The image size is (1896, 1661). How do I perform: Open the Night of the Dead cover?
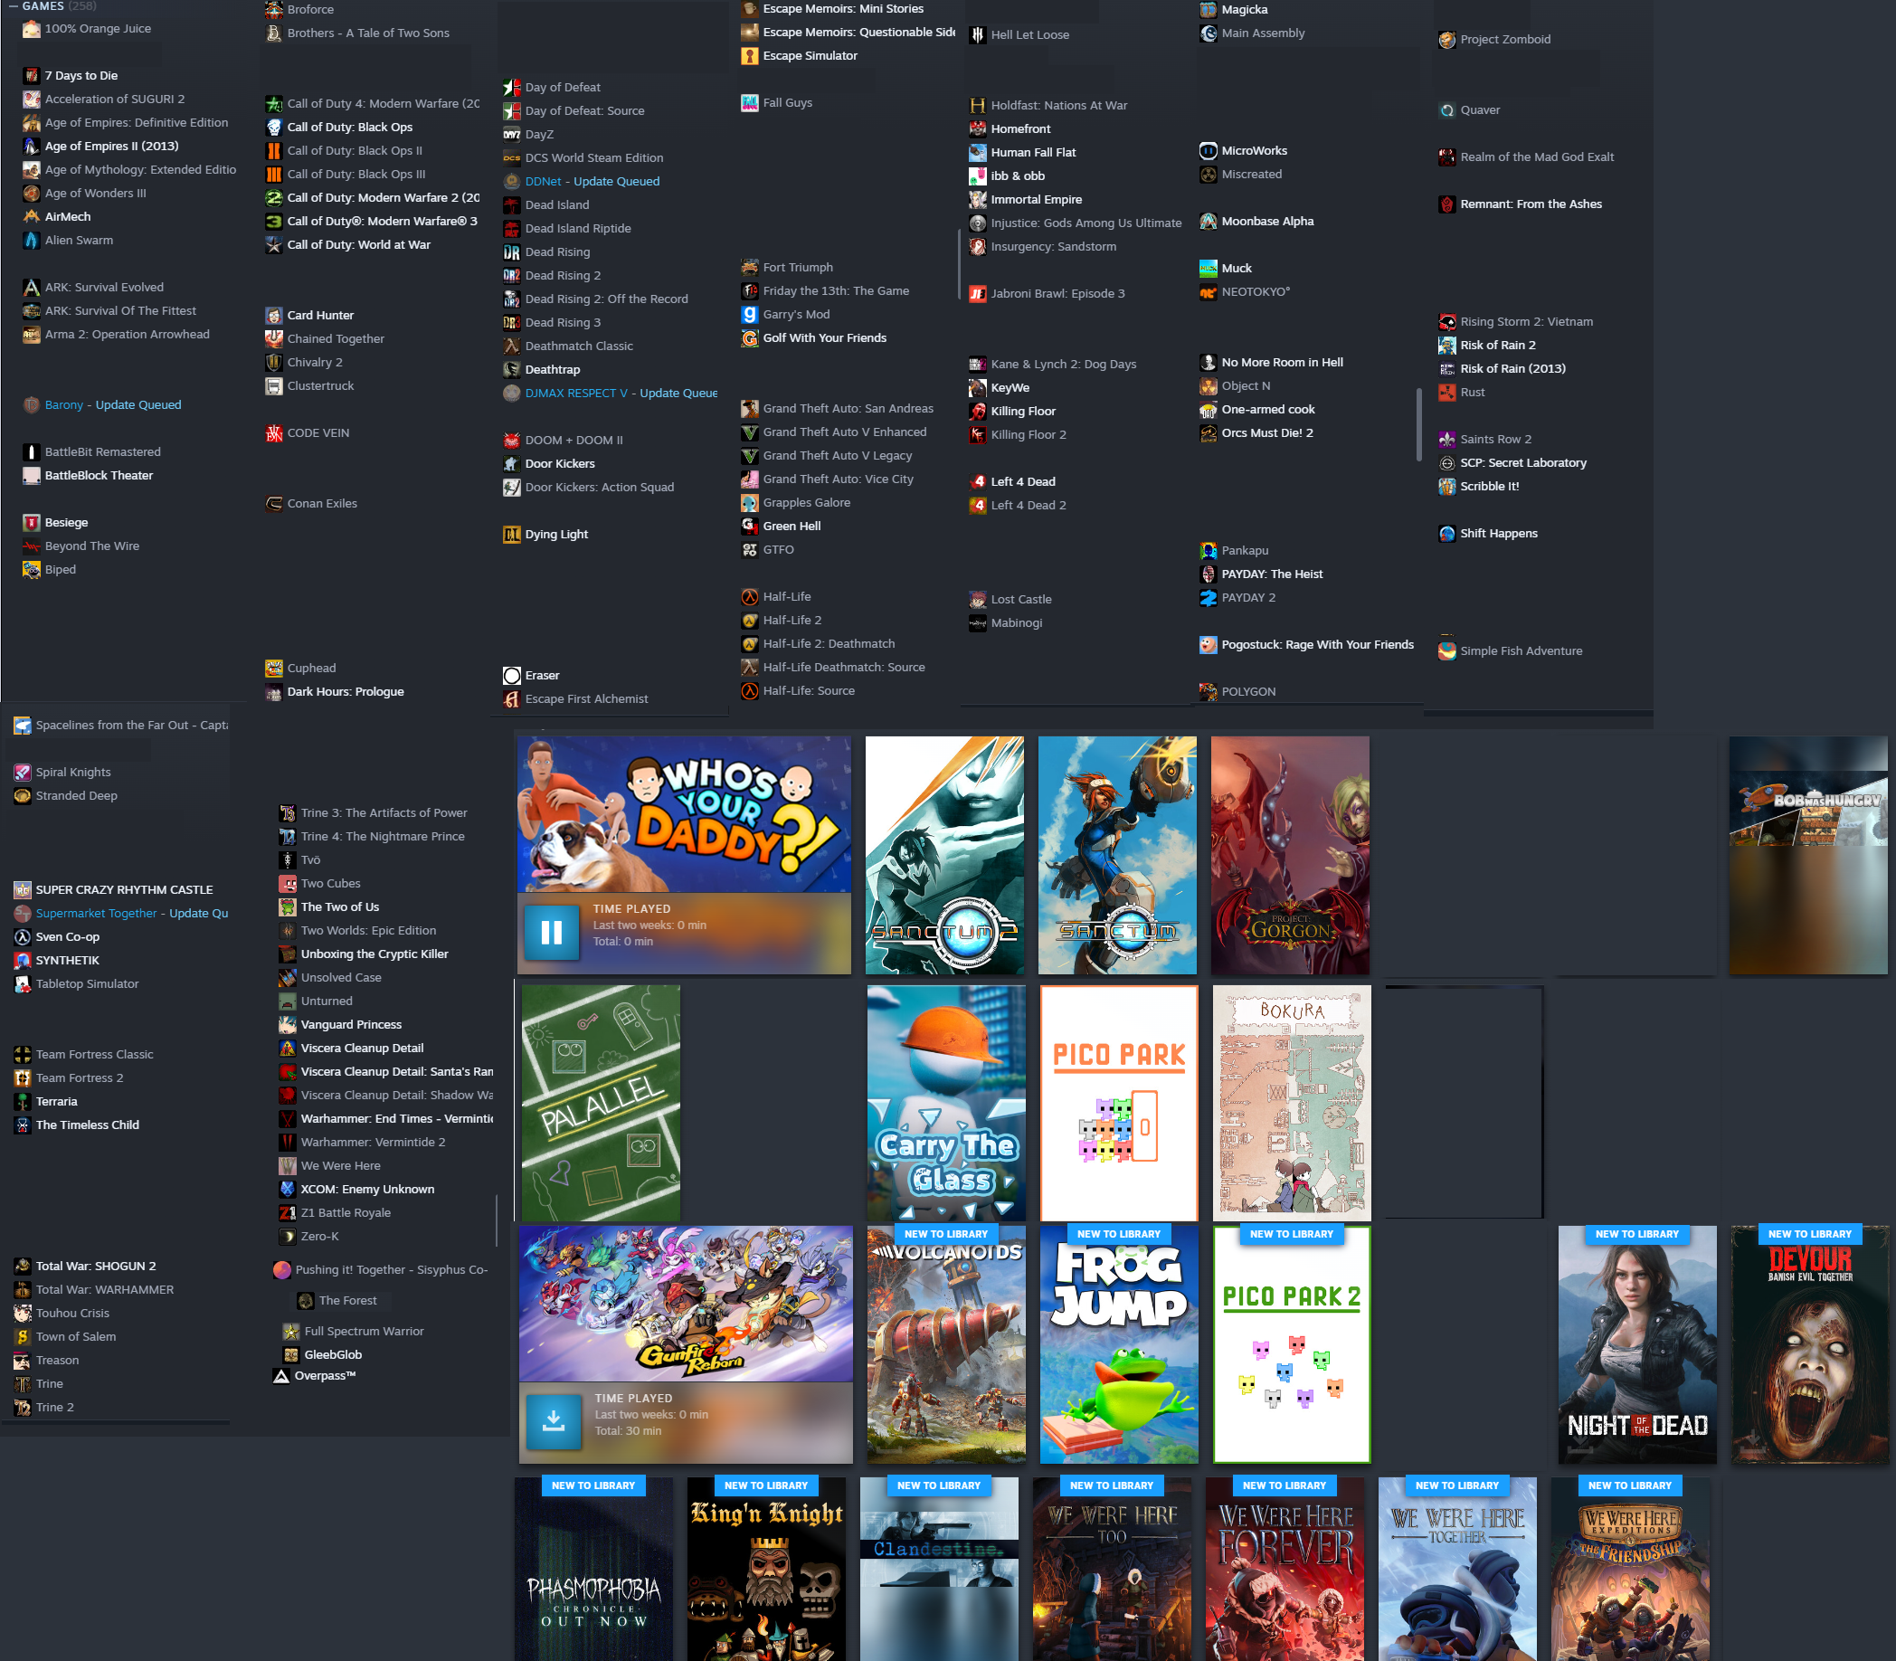click(1637, 1344)
